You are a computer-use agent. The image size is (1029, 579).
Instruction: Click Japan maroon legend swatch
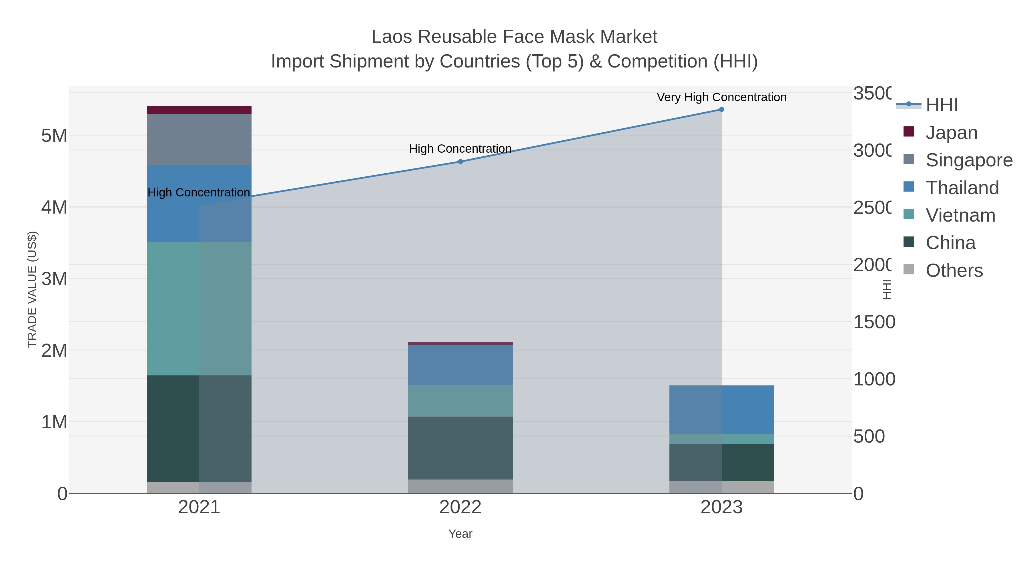[909, 132]
